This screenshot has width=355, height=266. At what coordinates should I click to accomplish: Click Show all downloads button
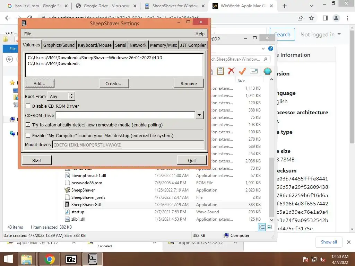click(329, 242)
